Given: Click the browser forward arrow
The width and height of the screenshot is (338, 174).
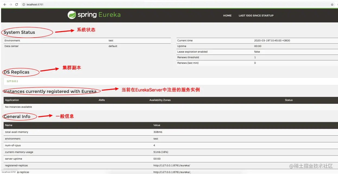Looking at the screenshot, I should [11, 5].
